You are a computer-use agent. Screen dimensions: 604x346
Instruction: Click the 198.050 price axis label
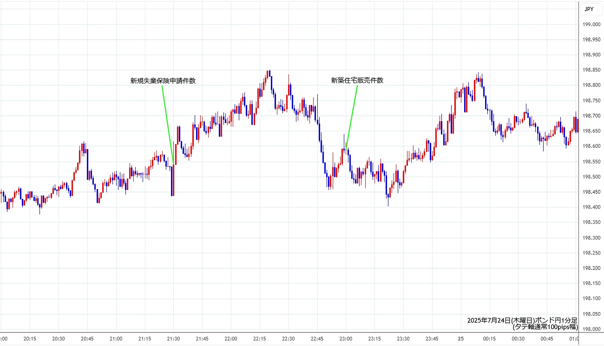(592, 314)
